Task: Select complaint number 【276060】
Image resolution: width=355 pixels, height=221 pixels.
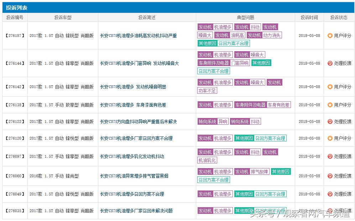Action: [15, 176]
